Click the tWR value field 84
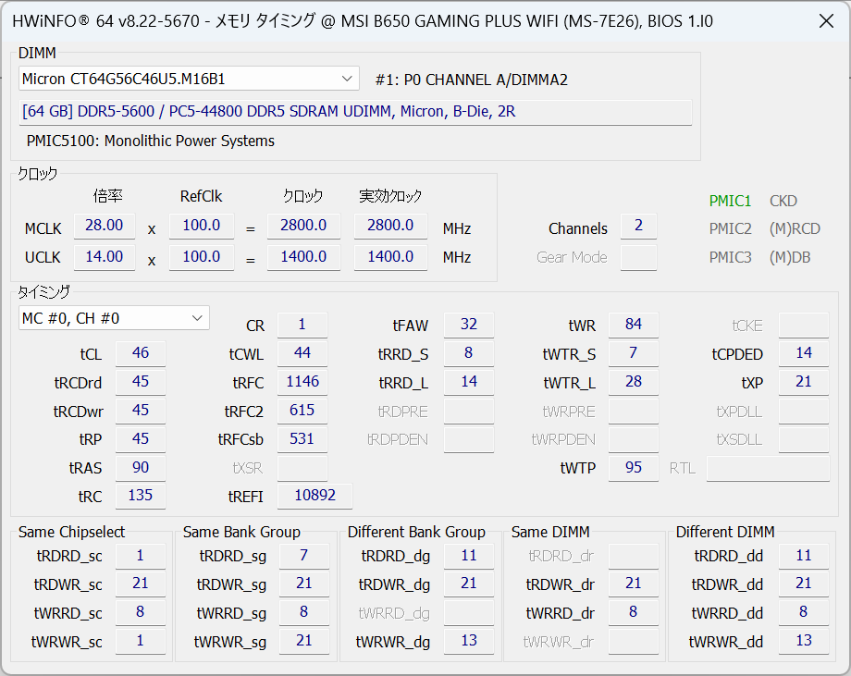Viewport: 851px width, 676px height. 634,325
